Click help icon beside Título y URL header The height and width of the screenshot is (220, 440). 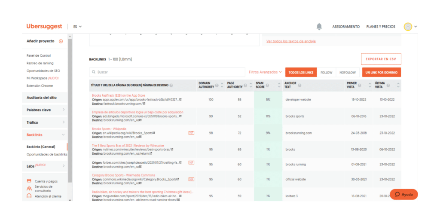171,86
